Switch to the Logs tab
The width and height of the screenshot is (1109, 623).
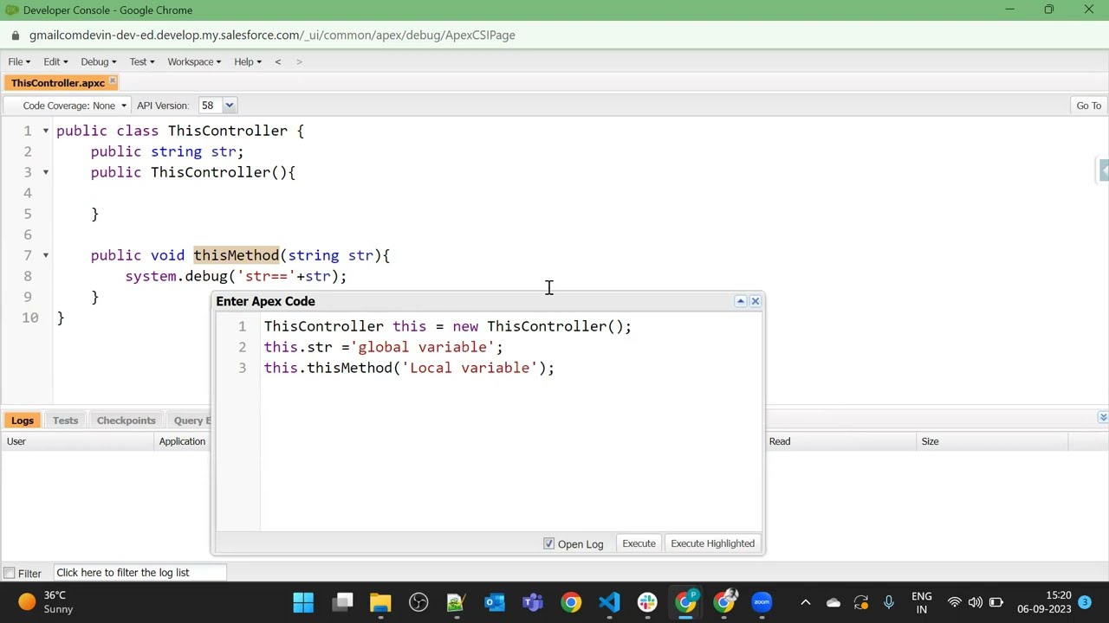[23, 421]
